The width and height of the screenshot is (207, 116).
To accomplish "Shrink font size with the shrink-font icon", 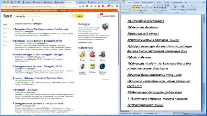I will tap(147, 10).
